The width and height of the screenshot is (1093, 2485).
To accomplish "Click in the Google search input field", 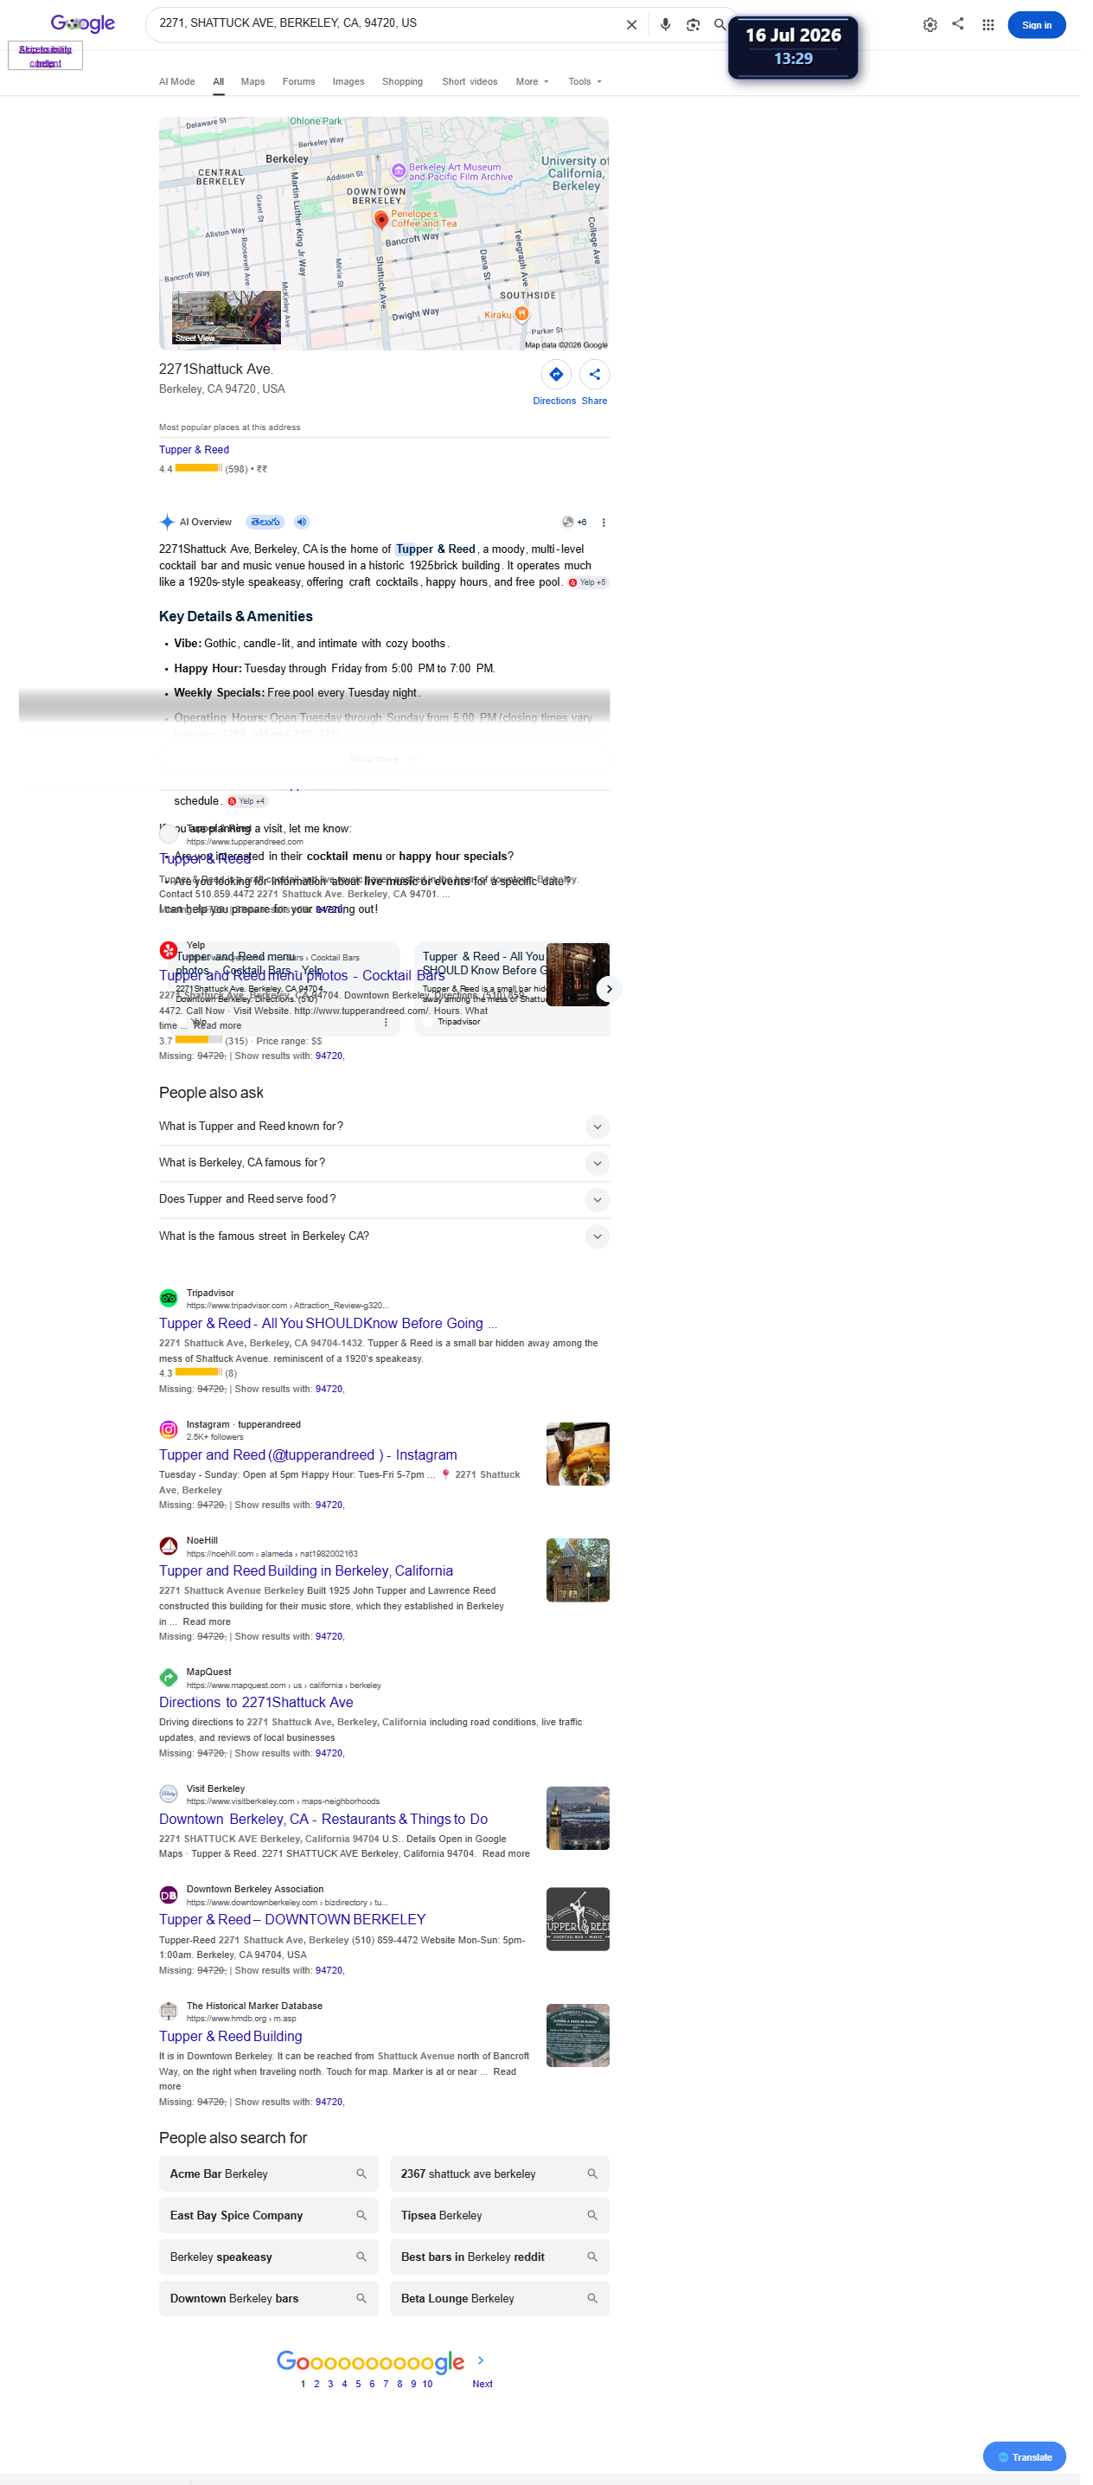I will click(x=386, y=23).
